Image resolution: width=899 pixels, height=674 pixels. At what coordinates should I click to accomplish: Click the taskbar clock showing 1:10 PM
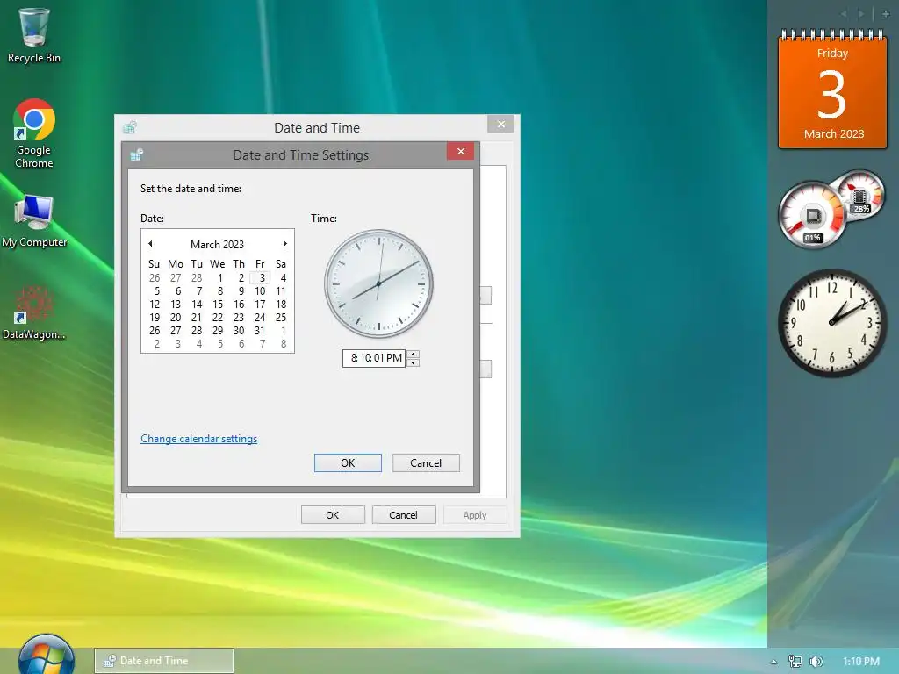[x=861, y=662]
